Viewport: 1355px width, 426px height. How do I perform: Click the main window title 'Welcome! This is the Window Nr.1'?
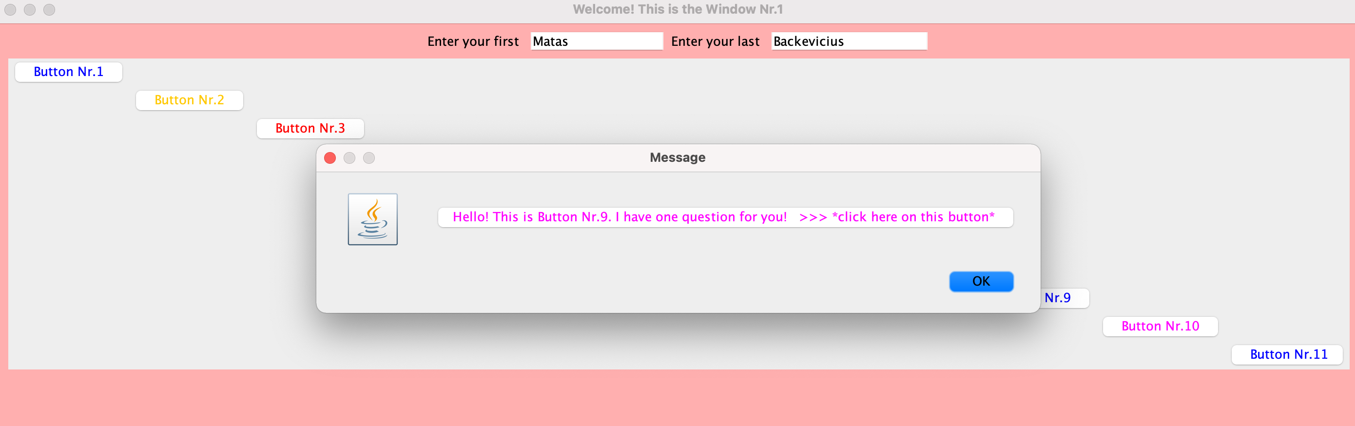pyautogui.click(x=677, y=9)
